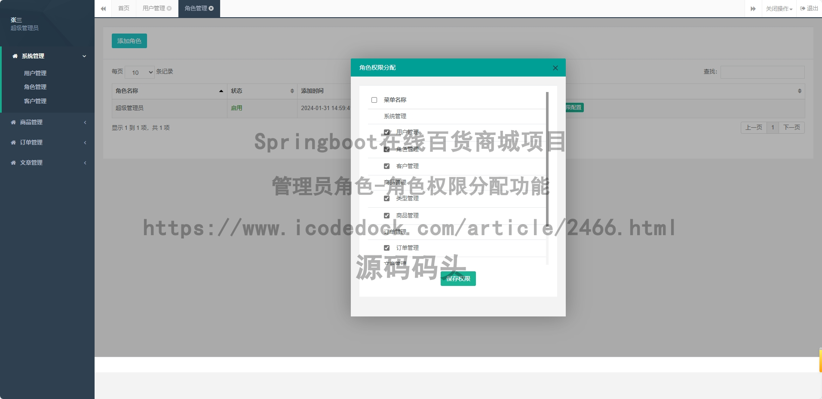Image resolution: width=822 pixels, height=399 pixels.
Task: Click the 张三 user name in sidebar
Action: coord(16,20)
